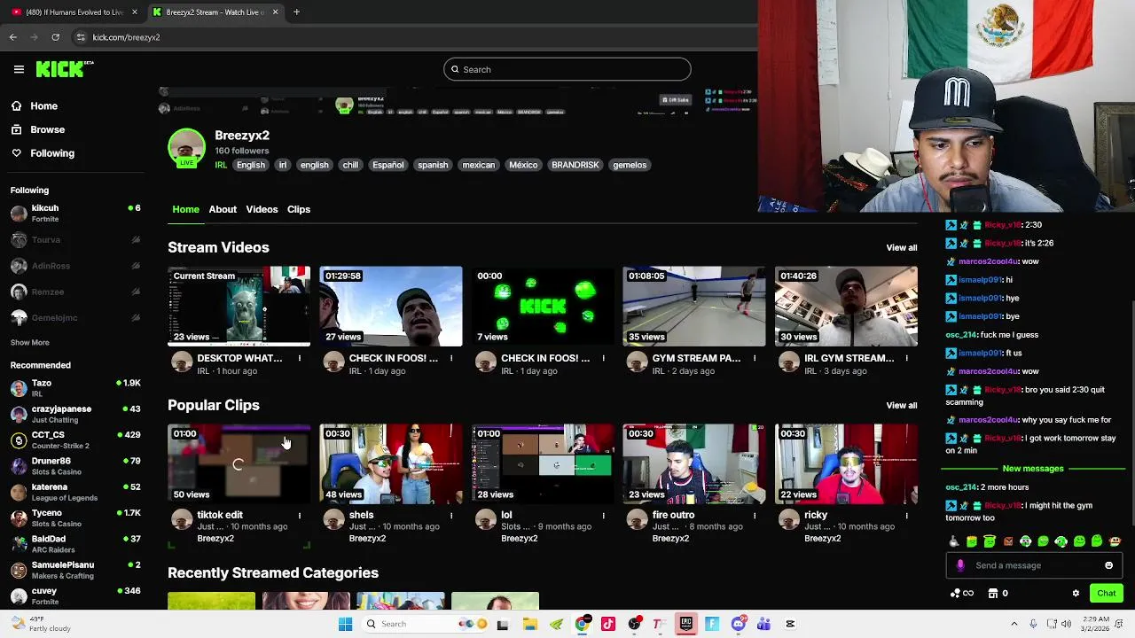Screen dimensions: 1135x638
Task: Open options menu for DESKTOP WHAT video
Action: (x=300, y=358)
